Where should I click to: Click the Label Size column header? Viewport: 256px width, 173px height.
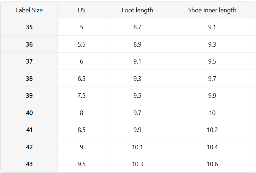click(x=29, y=10)
